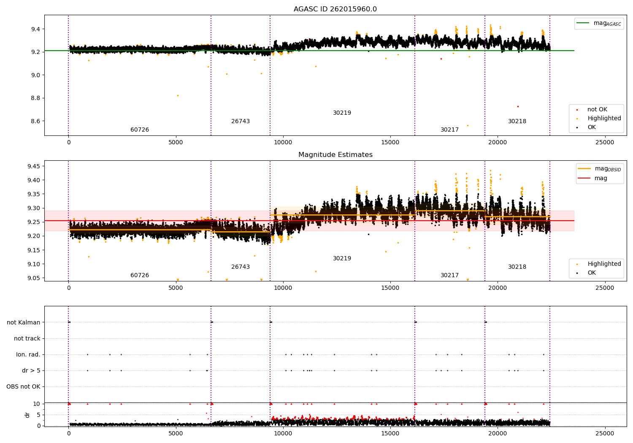
Task: Click obsid label 30219 in the top plot
Action: click(342, 113)
